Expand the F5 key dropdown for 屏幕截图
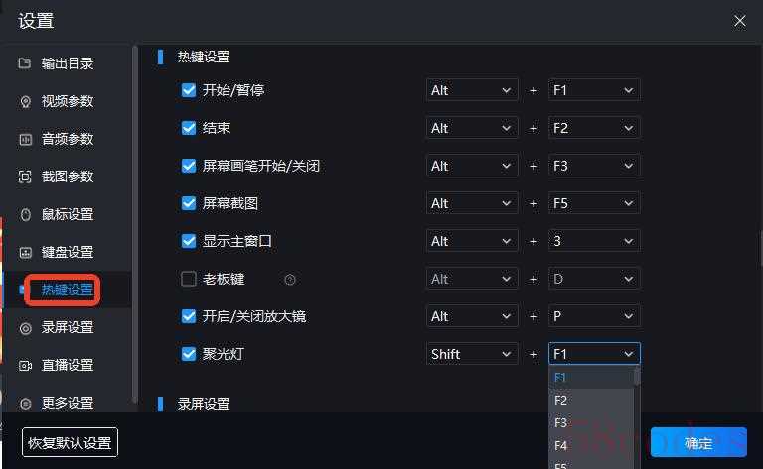Screen dimensions: 763x469 (594, 203)
